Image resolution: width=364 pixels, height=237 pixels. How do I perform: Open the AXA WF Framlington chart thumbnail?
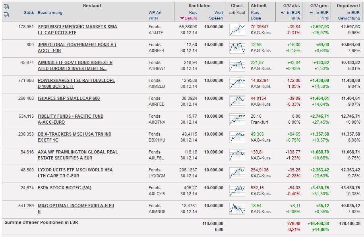click(237, 155)
